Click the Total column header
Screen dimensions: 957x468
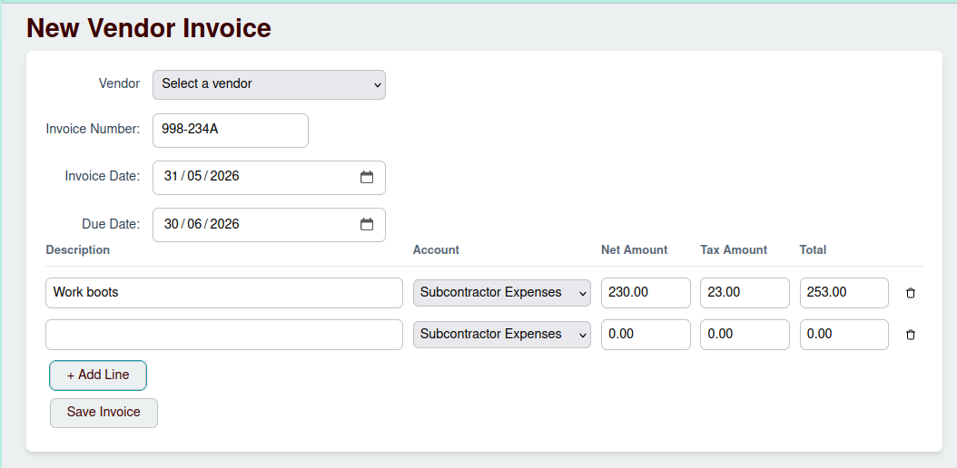[813, 249]
